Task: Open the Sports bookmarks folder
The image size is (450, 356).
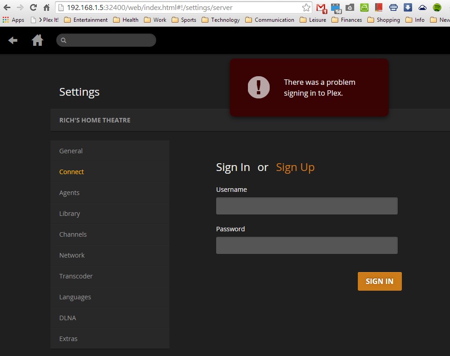Action: pyautogui.click(x=184, y=20)
